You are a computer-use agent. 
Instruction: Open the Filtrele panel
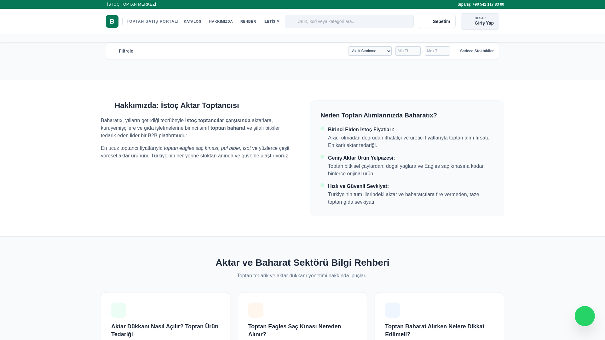coord(126,51)
